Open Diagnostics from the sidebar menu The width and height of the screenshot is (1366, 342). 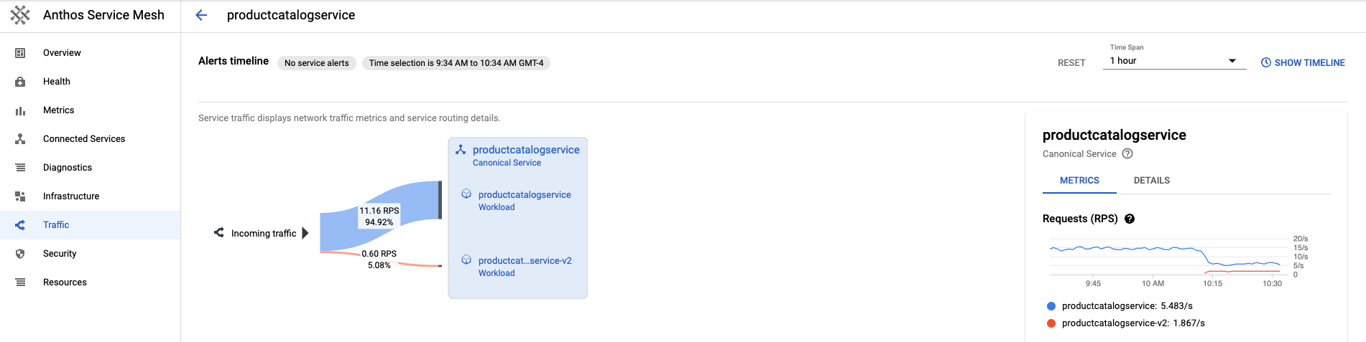click(68, 168)
